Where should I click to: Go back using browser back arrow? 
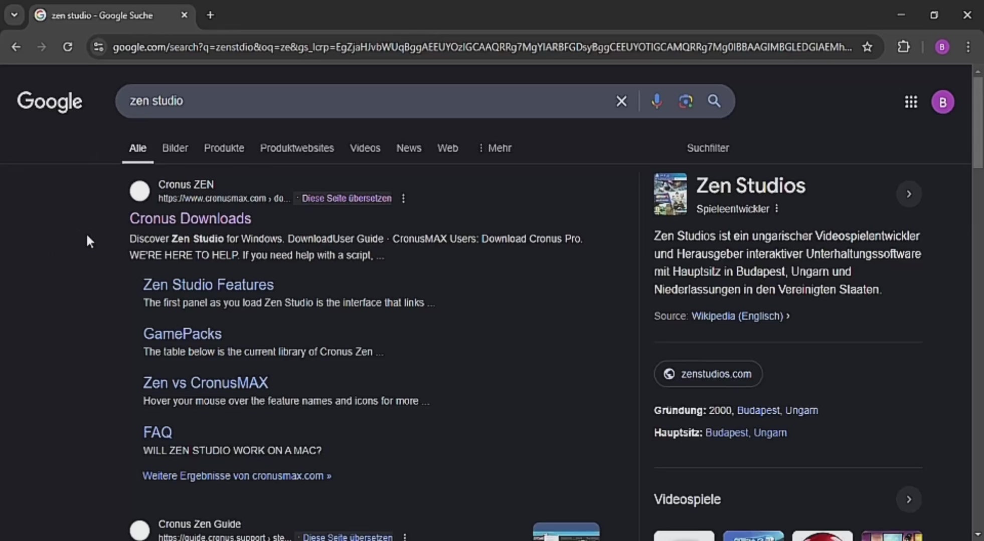coord(16,47)
